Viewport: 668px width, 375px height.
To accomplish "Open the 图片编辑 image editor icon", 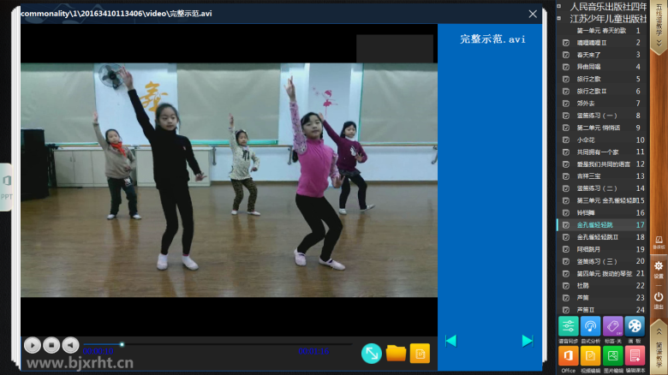I will (612, 355).
